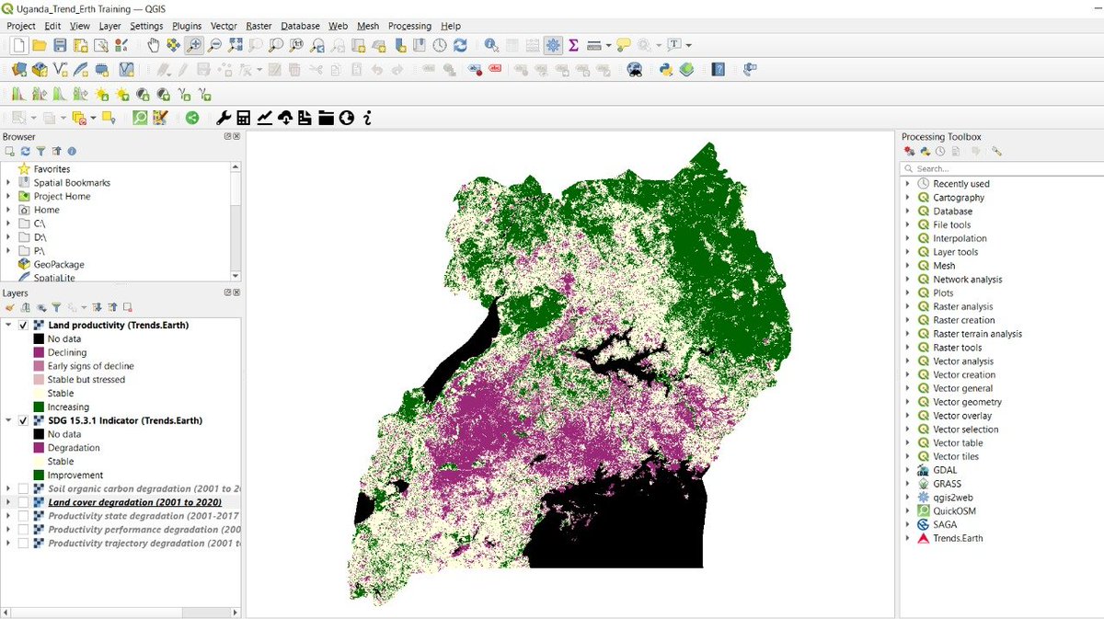Open a project using the folder icon
The width and height of the screenshot is (1104, 619).
pos(39,45)
